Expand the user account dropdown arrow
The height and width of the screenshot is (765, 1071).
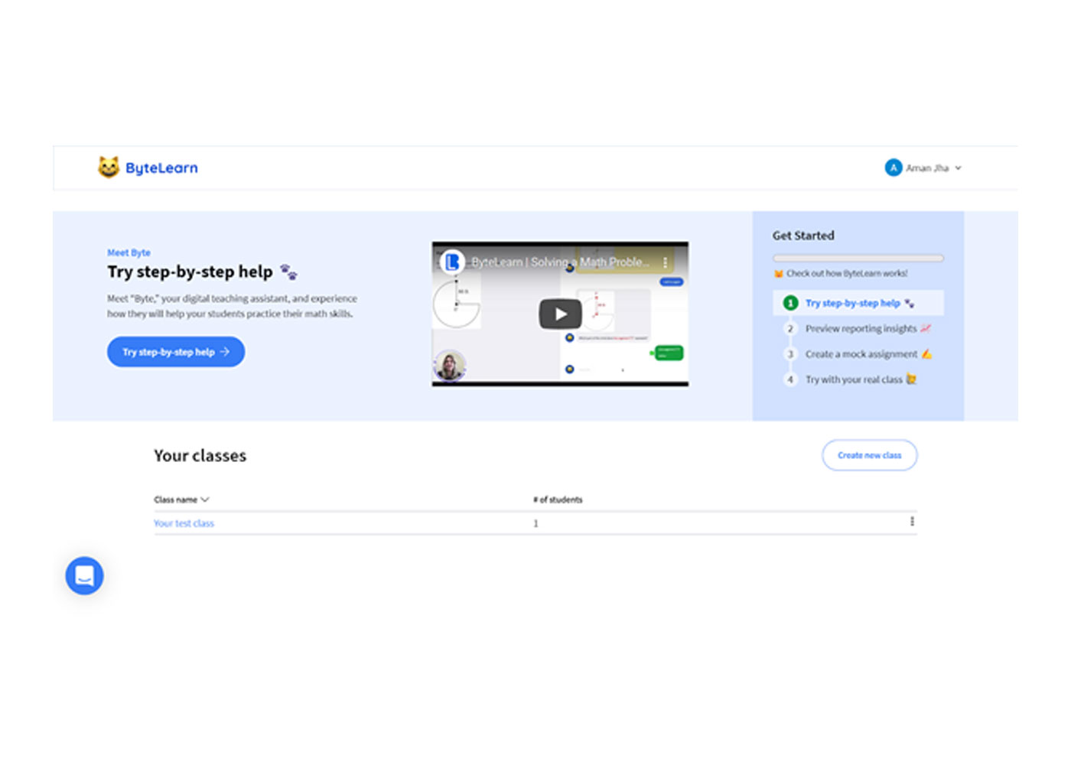coord(958,168)
